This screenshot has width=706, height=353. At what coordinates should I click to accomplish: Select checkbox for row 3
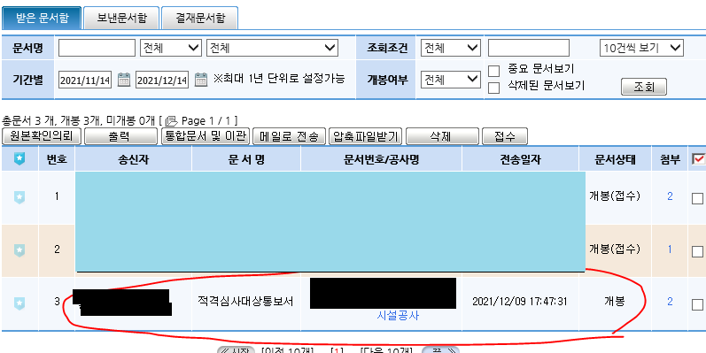pos(697,304)
